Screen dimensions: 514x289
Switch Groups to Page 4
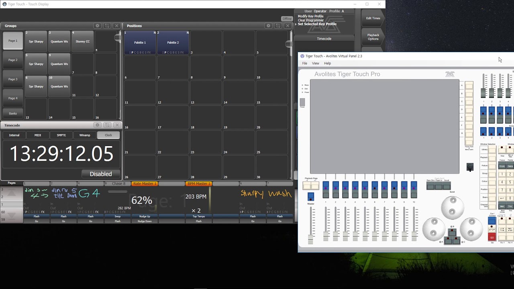(x=13, y=98)
